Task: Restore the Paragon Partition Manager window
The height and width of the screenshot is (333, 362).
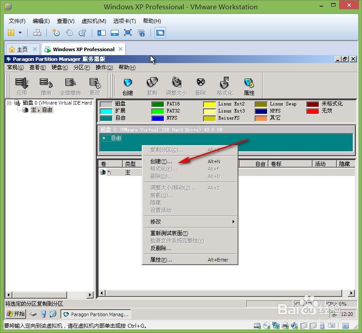Action: coord(345,59)
